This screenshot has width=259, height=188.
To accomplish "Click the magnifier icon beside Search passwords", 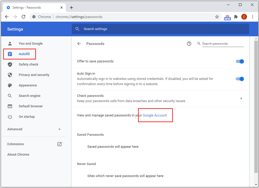I will (x=199, y=44).
